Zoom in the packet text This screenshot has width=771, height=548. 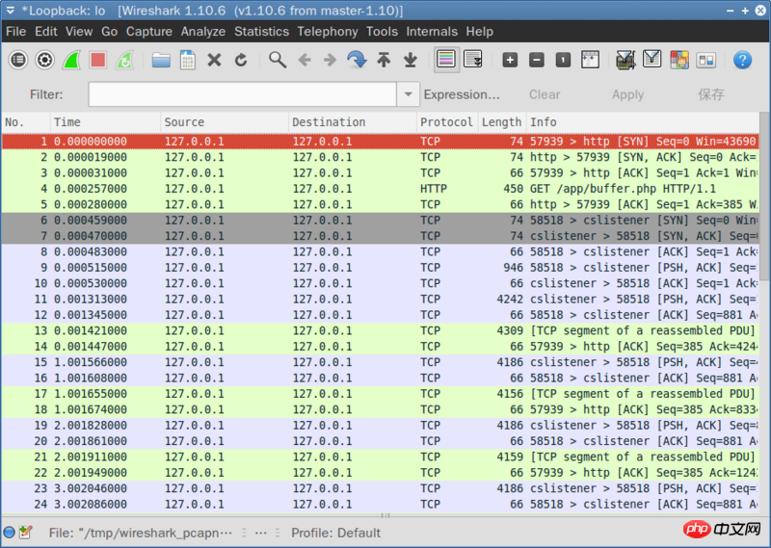[510, 60]
